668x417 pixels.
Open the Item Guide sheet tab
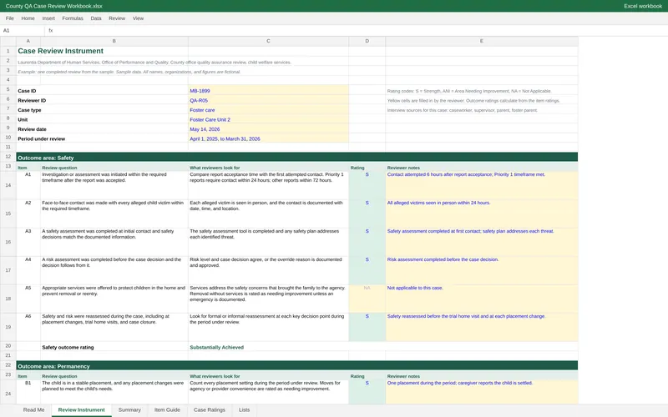click(x=167, y=409)
